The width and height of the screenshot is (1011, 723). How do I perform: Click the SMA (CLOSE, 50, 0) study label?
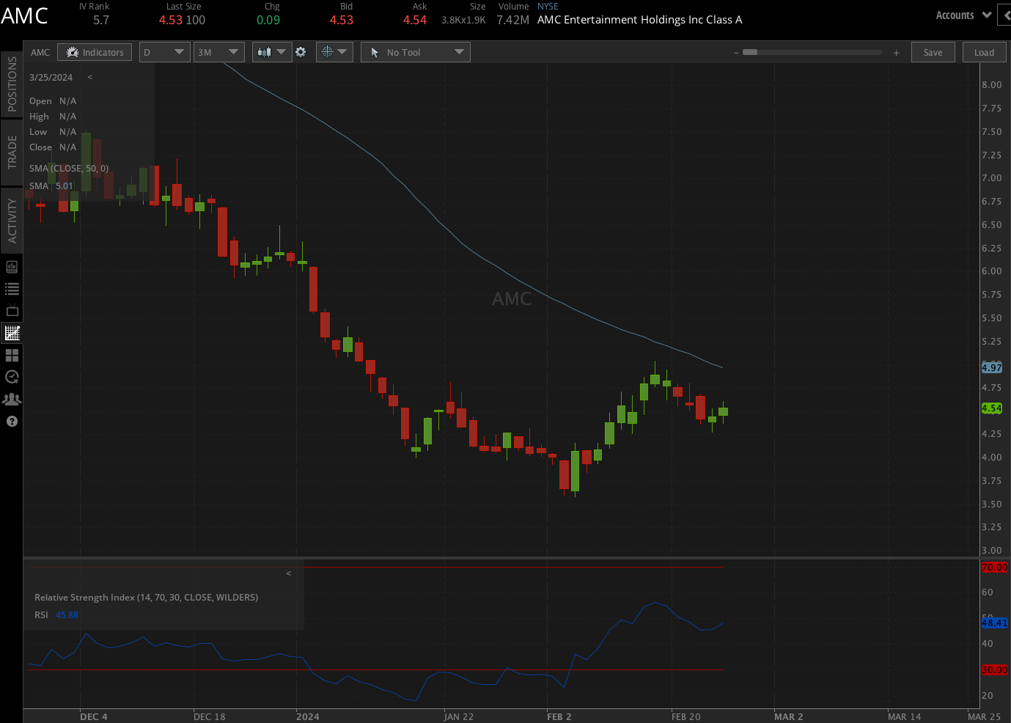tap(69, 168)
